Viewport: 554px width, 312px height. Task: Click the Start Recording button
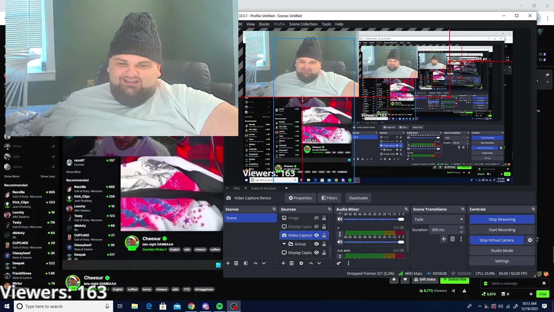tap(502, 230)
